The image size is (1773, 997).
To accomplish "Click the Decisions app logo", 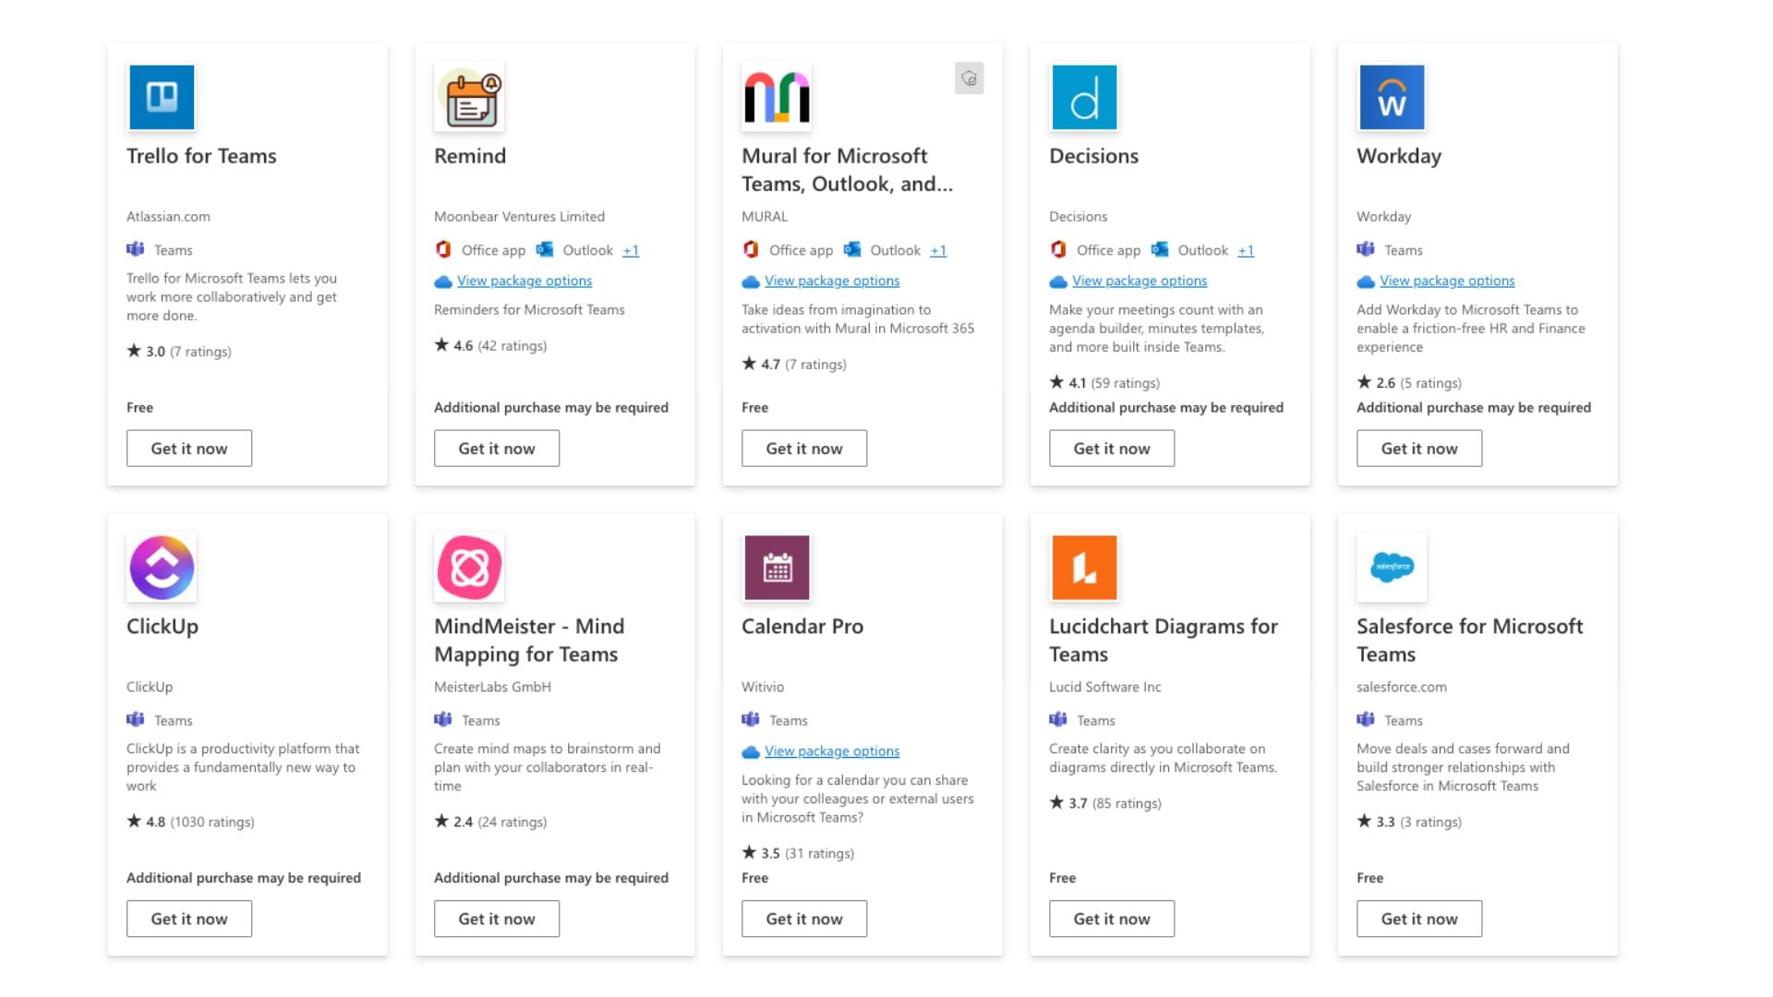I will click(1084, 97).
